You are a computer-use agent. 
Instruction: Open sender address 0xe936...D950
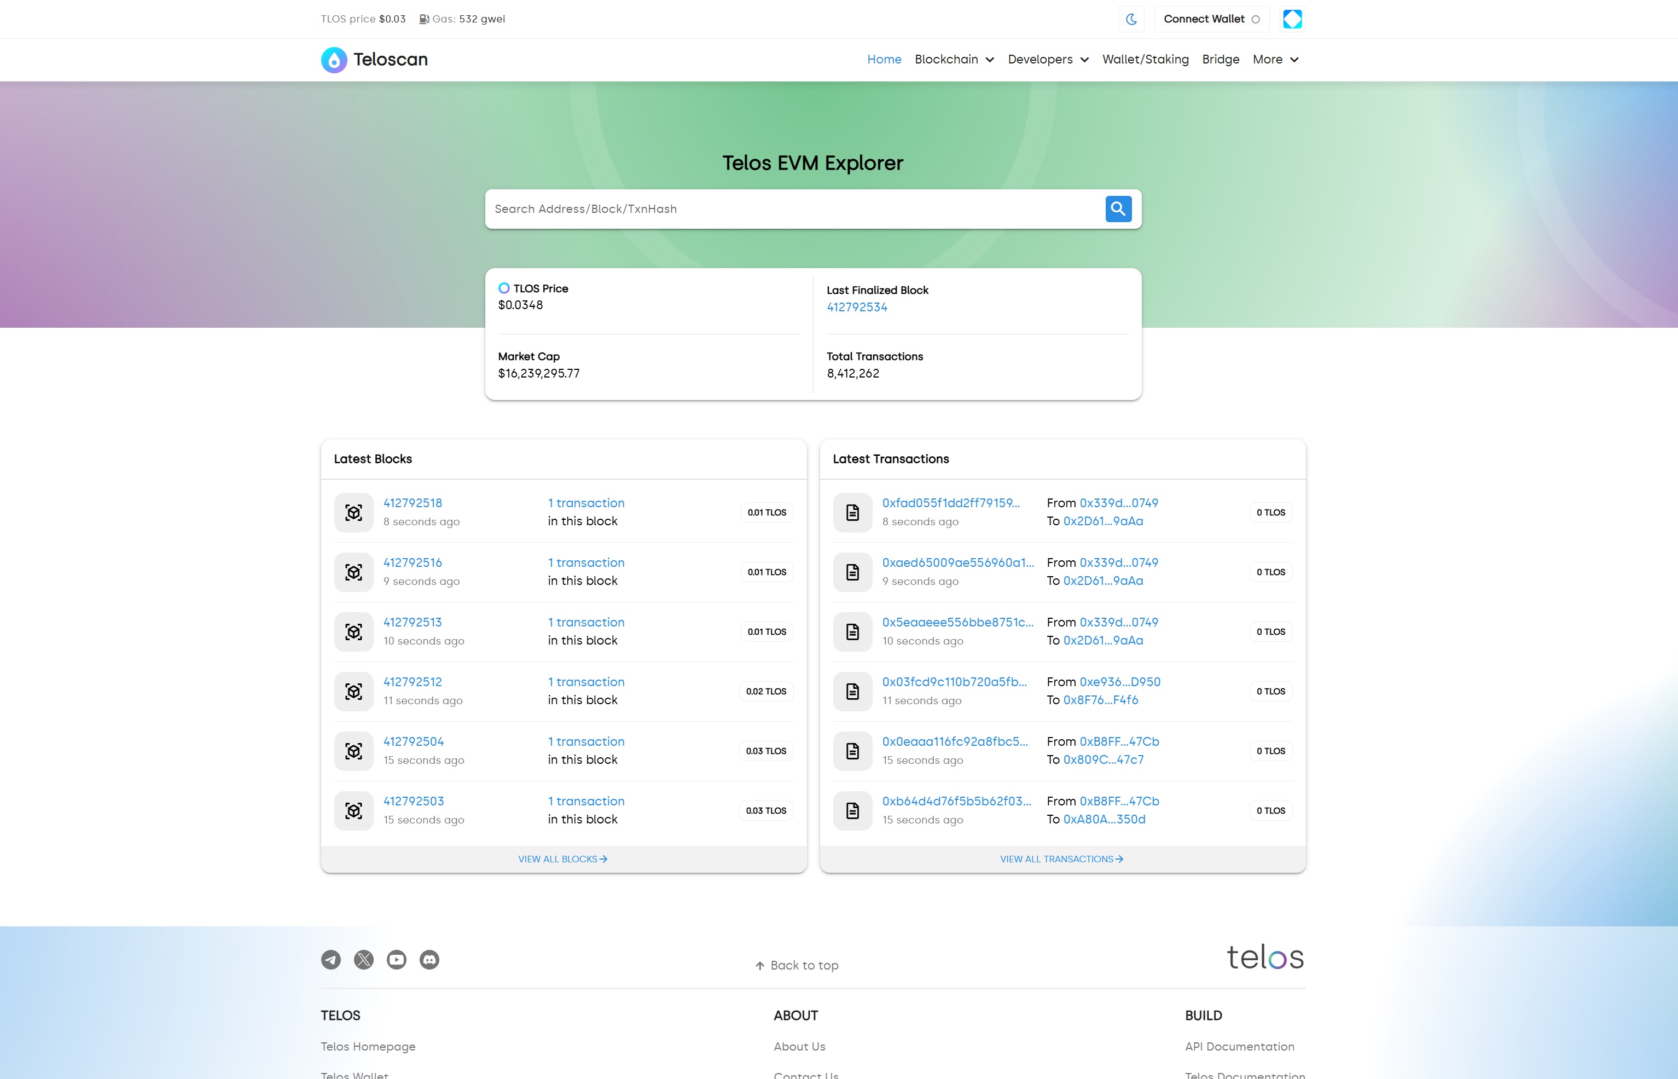pyautogui.click(x=1119, y=682)
